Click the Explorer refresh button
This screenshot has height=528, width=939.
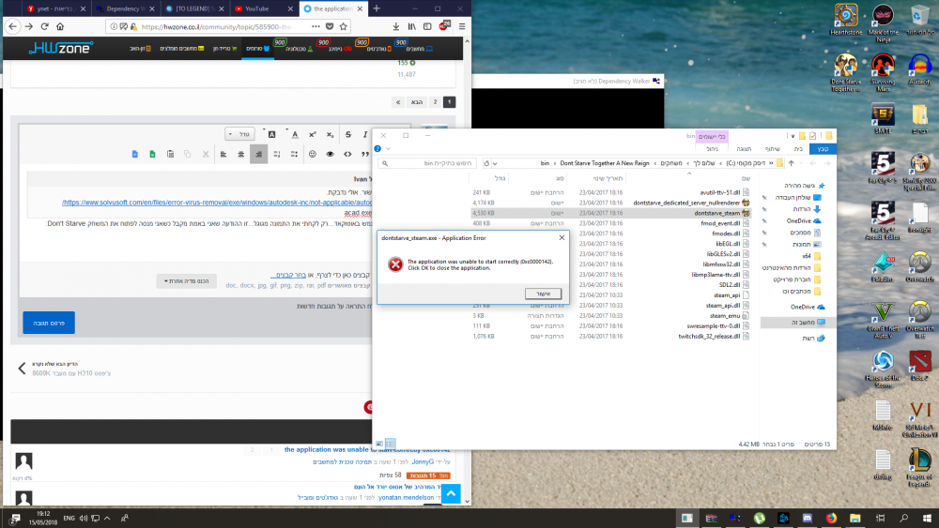point(486,163)
